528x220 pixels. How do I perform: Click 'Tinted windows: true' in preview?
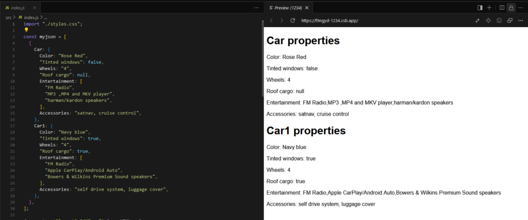coord(291,158)
